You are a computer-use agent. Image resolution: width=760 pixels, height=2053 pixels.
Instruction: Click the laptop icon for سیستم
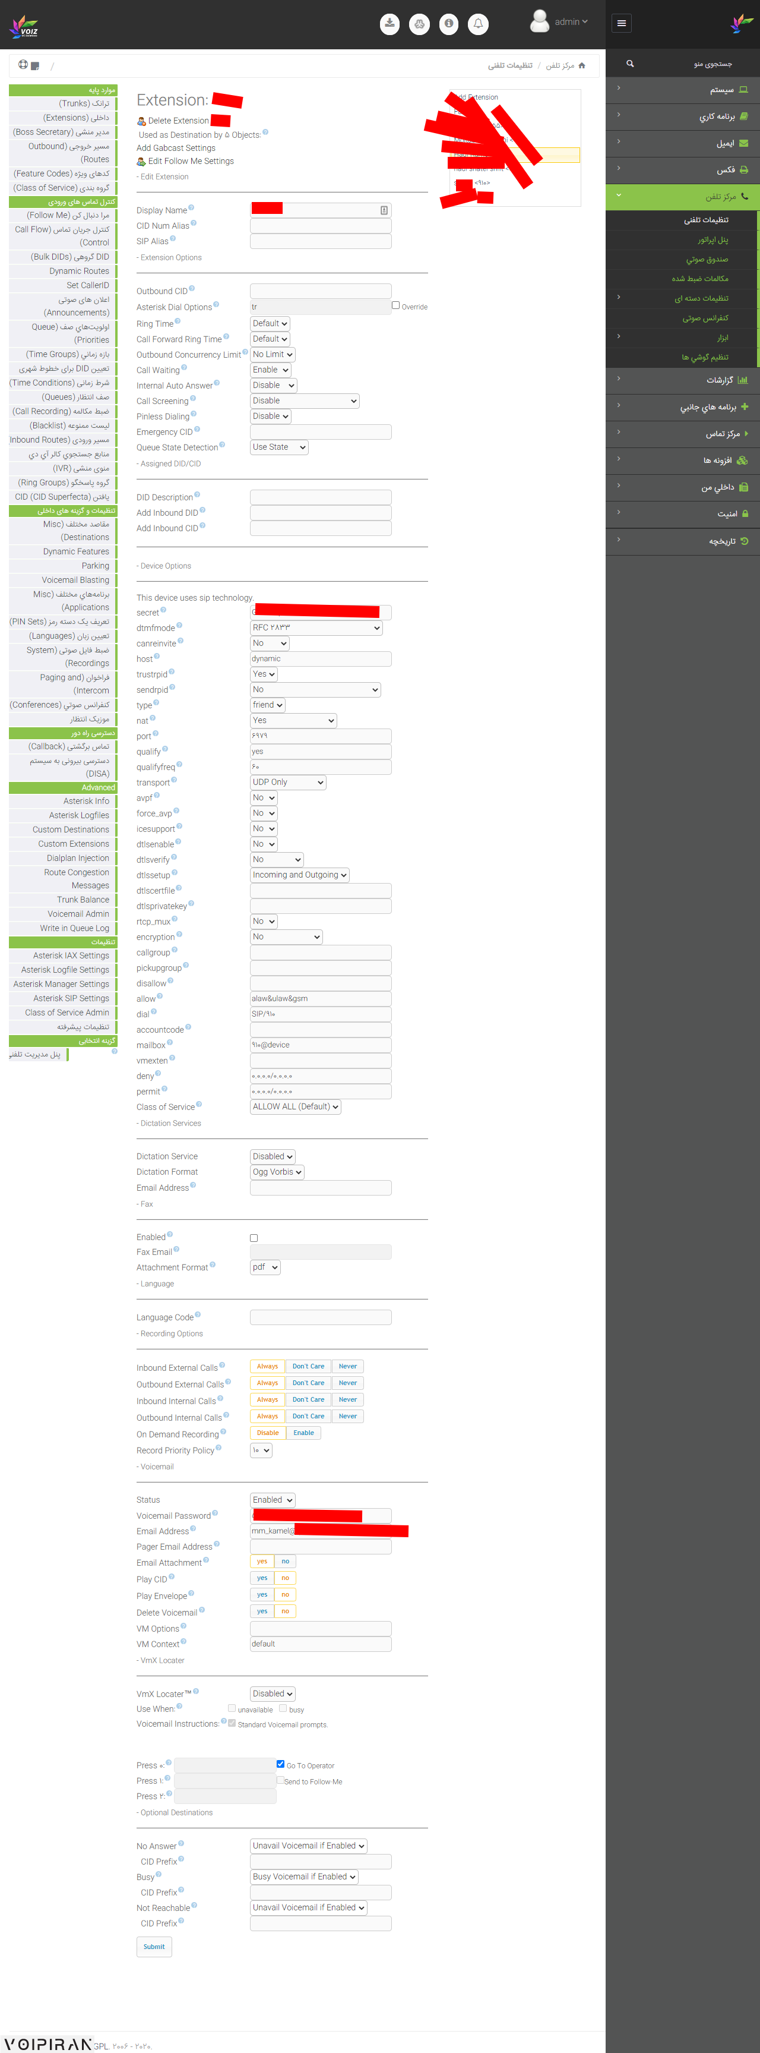point(743,90)
